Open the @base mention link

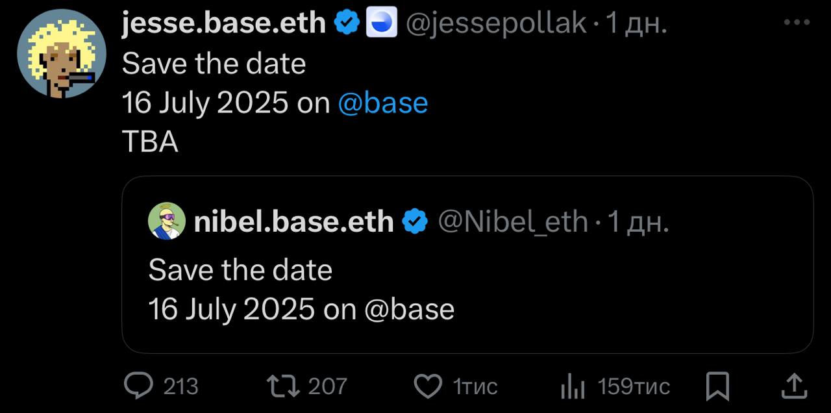(383, 103)
